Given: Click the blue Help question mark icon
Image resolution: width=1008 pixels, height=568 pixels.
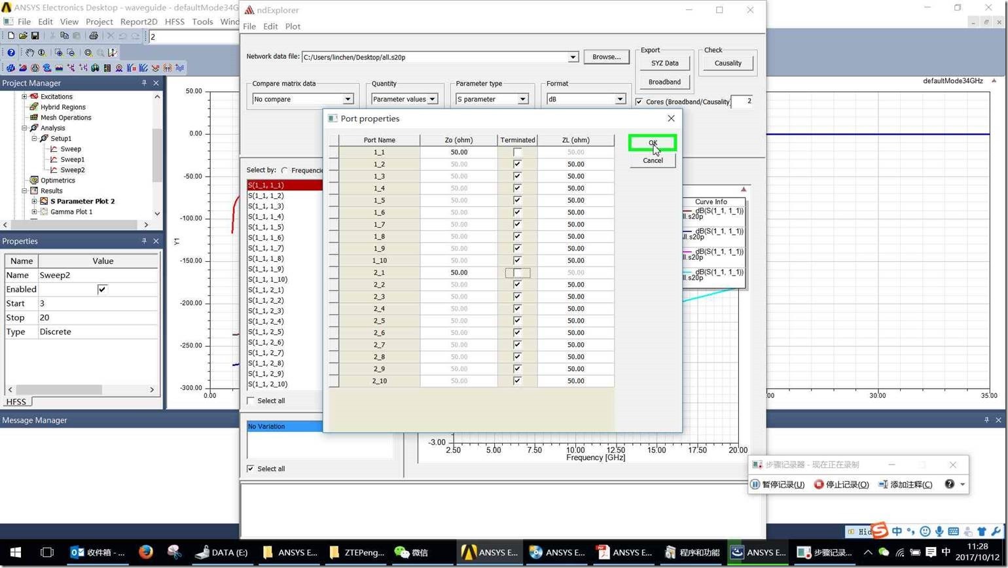Looking at the screenshot, I should click(x=11, y=52).
